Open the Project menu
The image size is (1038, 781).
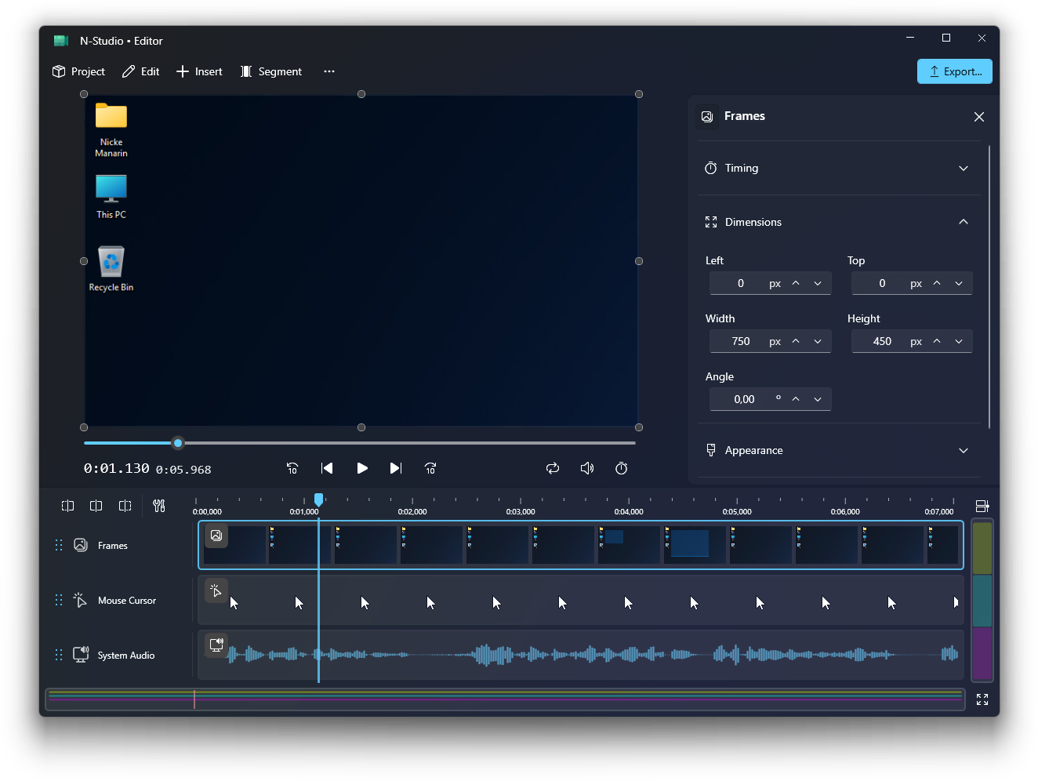click(x=78, y=71)
